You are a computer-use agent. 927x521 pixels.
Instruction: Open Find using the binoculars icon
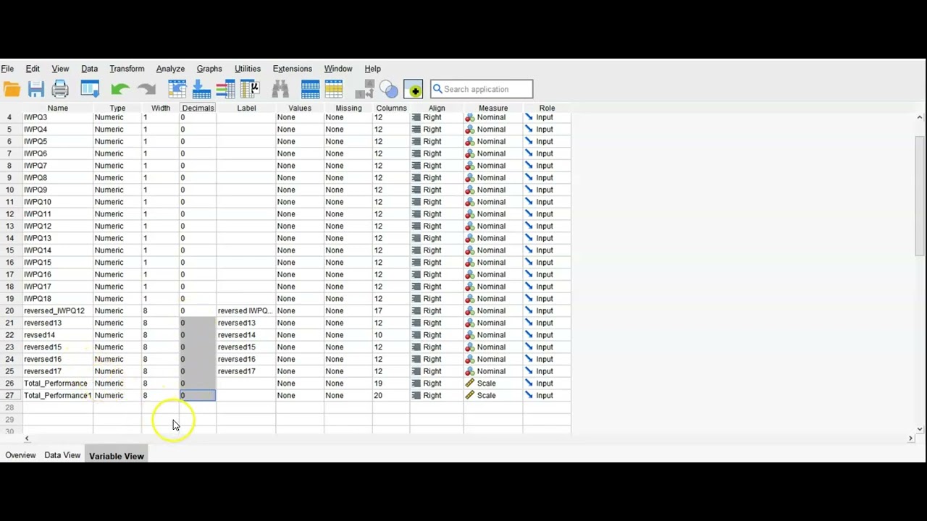coord(280,89)
